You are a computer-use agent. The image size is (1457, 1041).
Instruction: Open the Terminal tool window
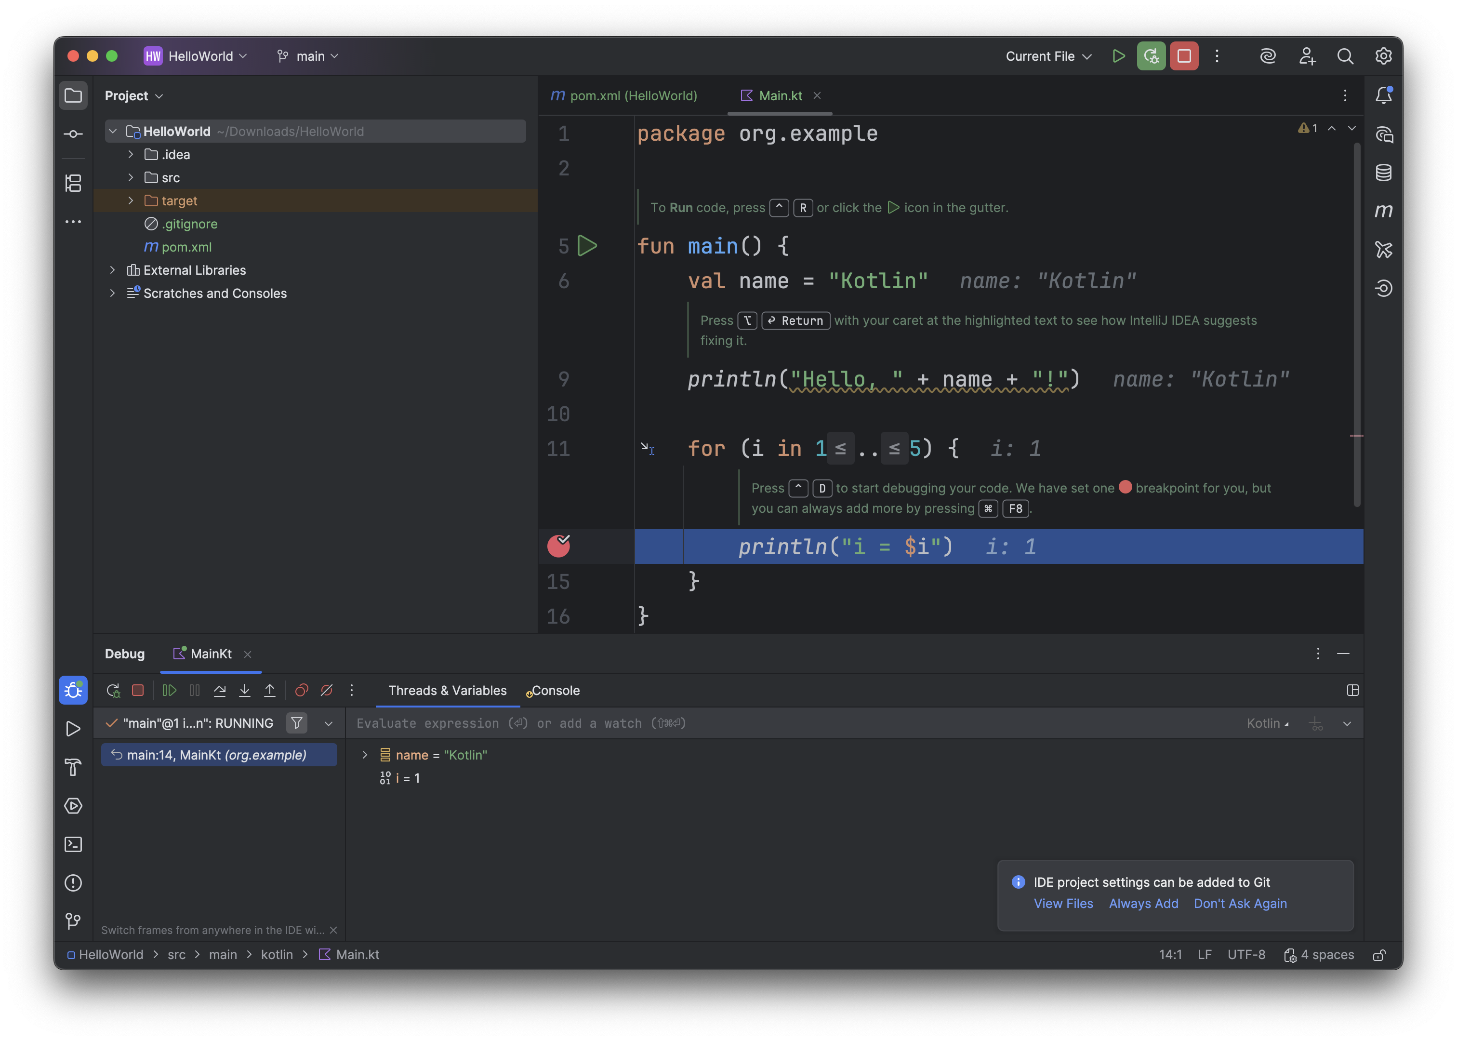tap(73, 845)
